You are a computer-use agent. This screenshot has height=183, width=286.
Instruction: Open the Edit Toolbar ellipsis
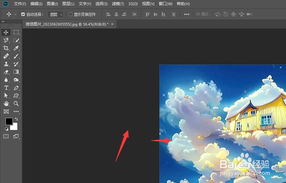click(16, 111)
